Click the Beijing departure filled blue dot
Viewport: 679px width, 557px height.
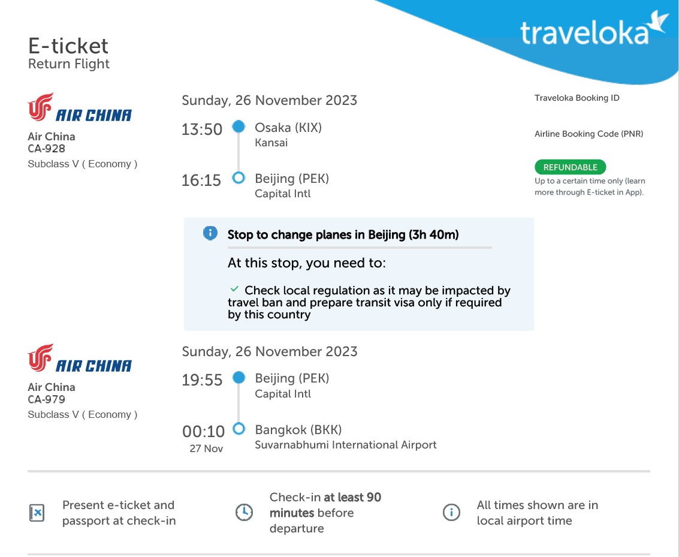tap(239, 377)
